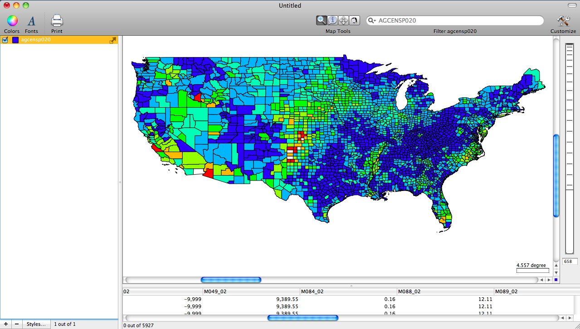580x329 pixels.
Task: Click inside the AGCENSP020 filter field
Action: [x=453, y=20]
